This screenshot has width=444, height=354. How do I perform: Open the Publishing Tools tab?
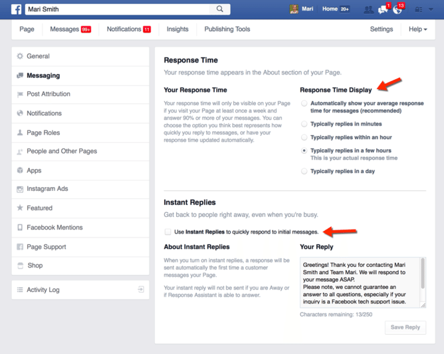pos(227,29)
